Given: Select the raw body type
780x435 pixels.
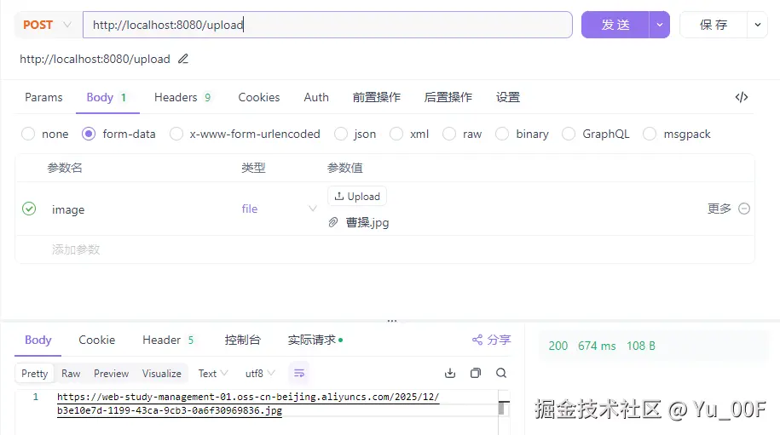Looking at the screenshot, I should point(449,135).
